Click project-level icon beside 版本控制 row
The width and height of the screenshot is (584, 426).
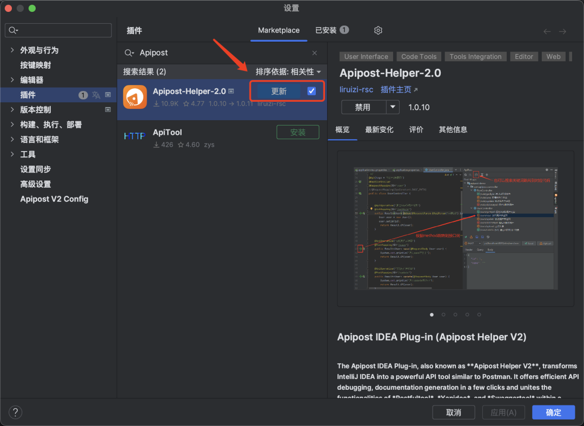coord(108,109)
